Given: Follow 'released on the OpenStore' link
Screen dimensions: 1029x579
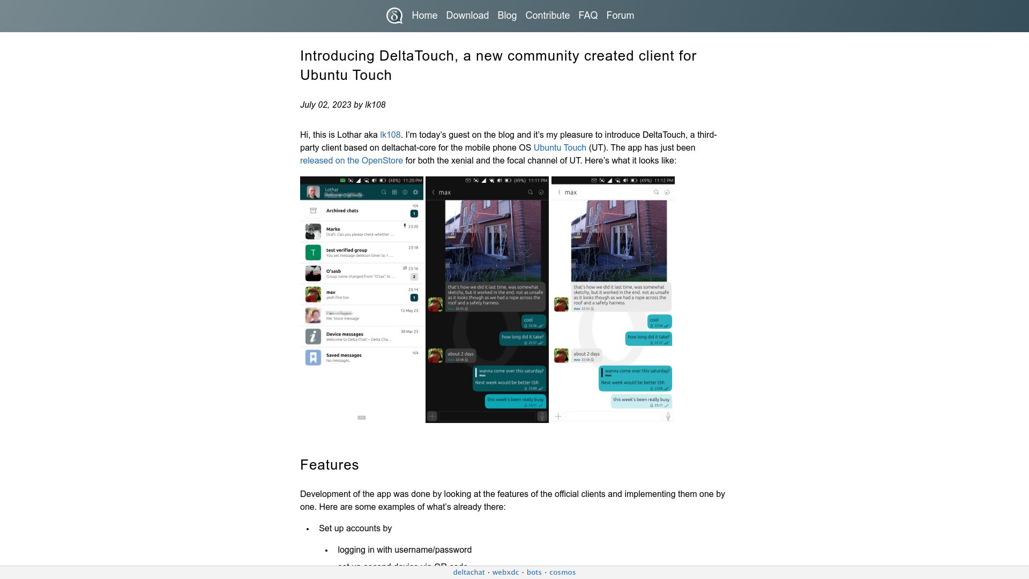Looking at the screenshot, I should click(x=351, y=161).
